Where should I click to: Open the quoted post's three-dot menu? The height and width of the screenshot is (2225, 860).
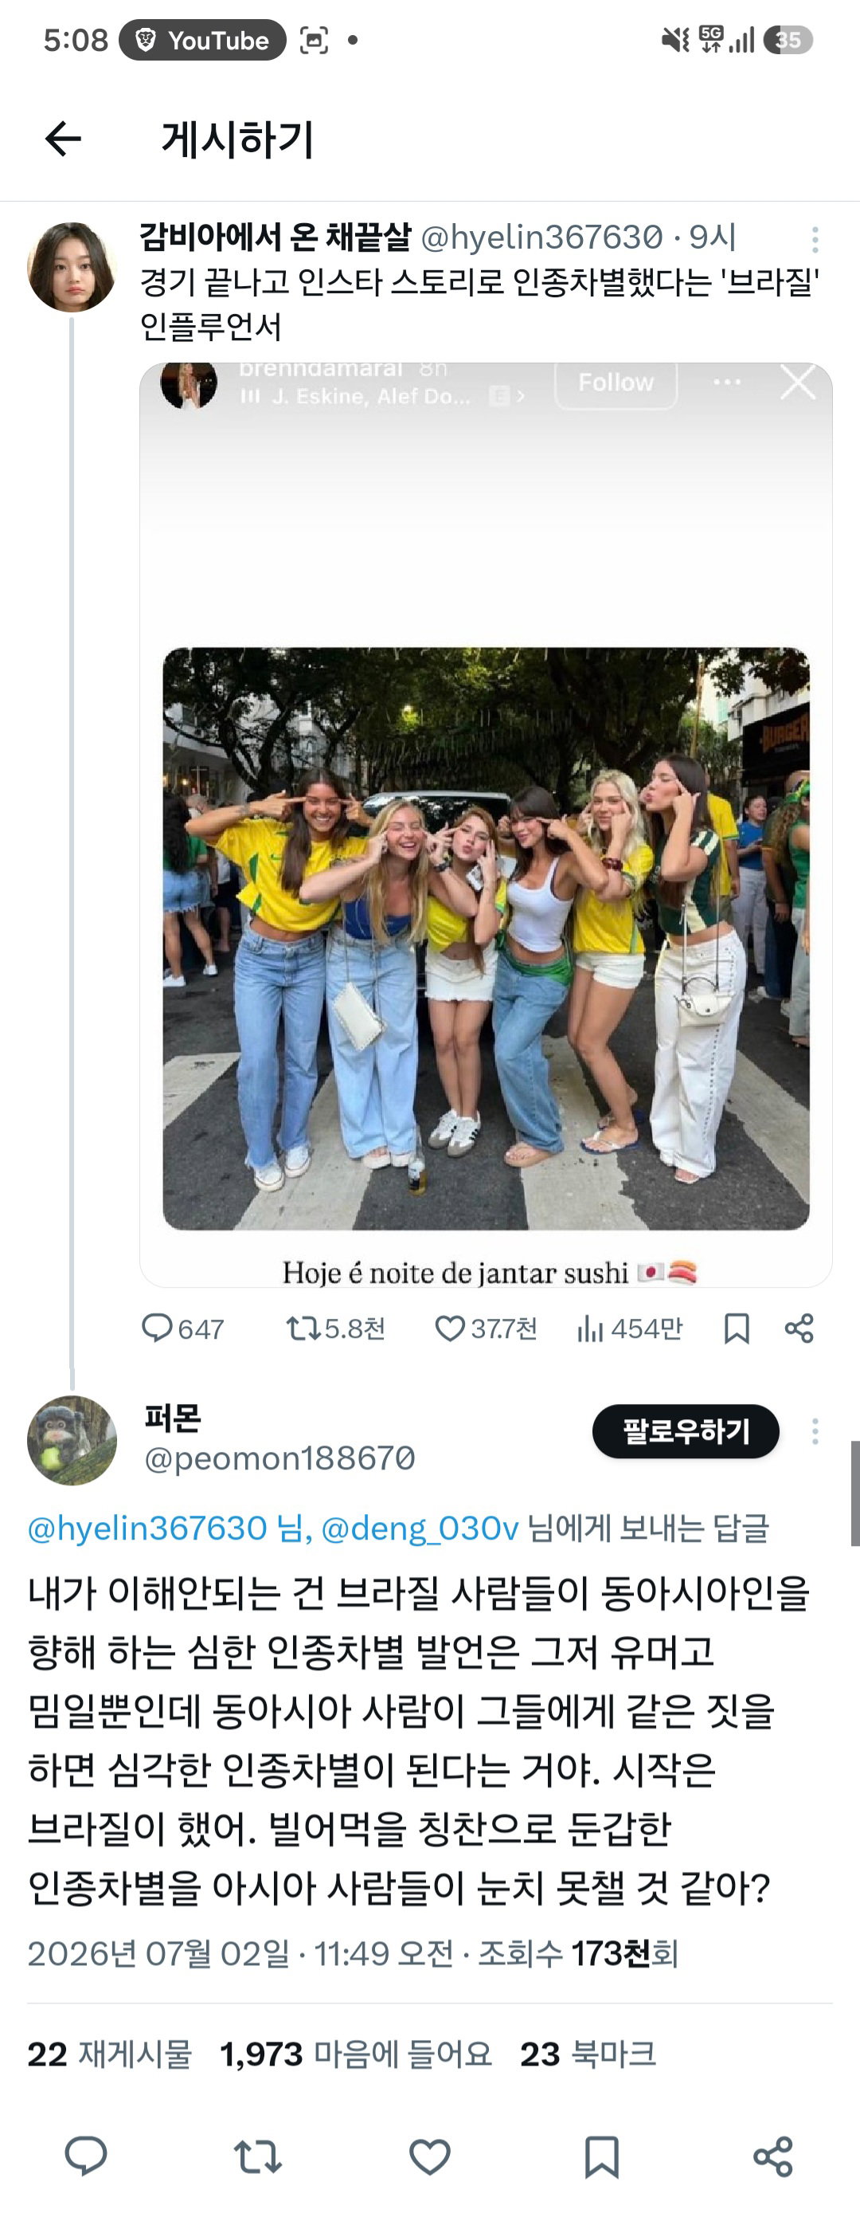(815, 239)
